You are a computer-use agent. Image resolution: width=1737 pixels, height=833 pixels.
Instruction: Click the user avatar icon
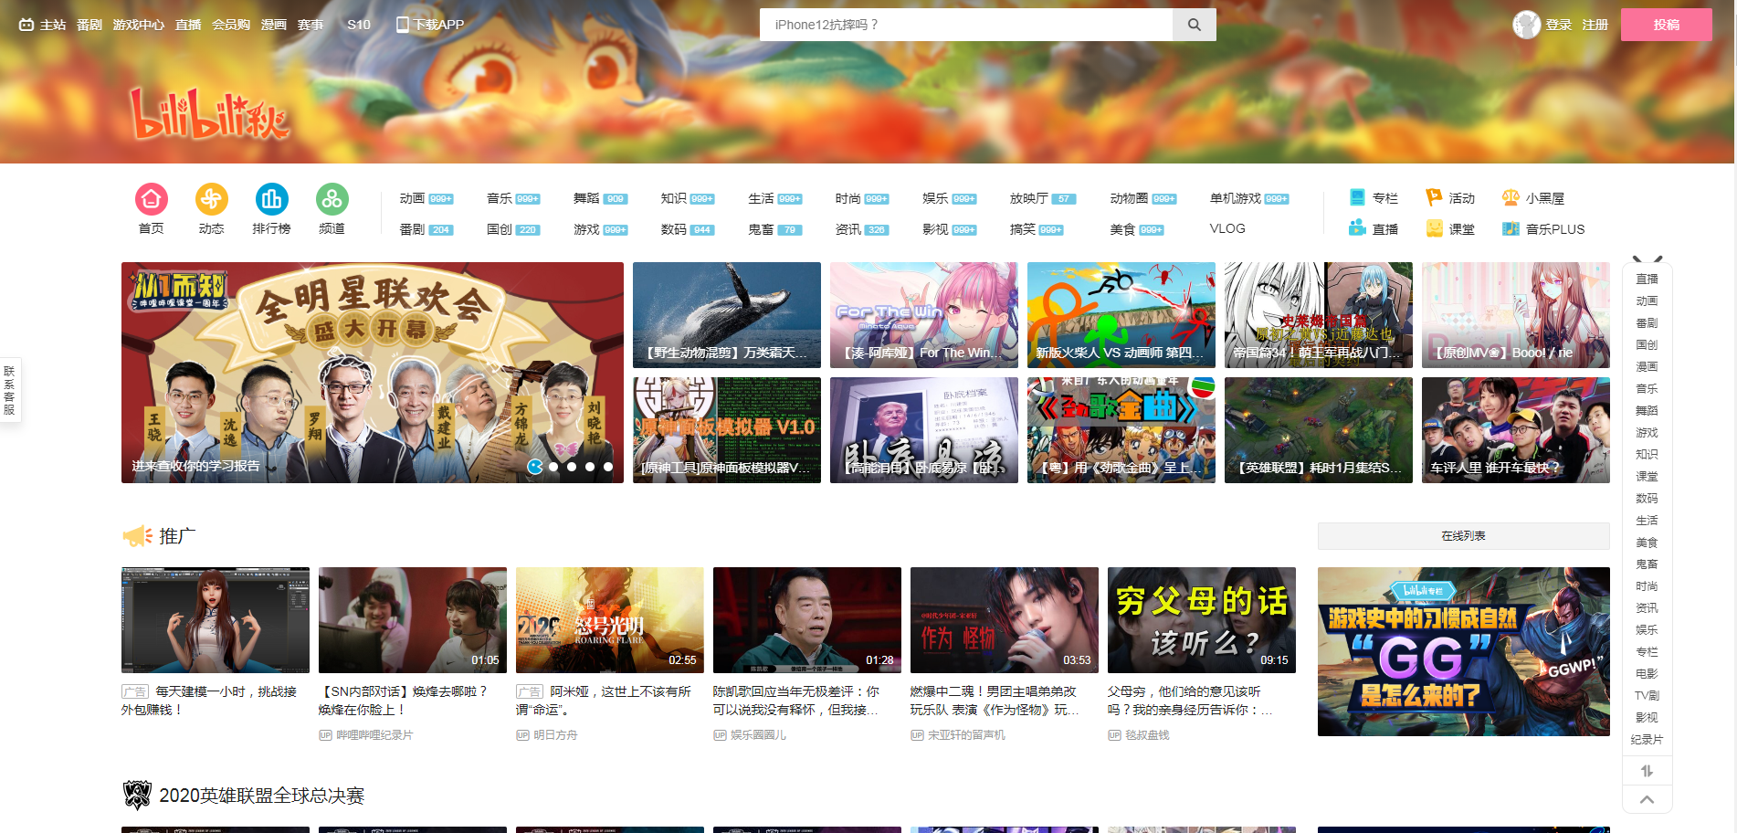pyautogui.click(x=1526, y=25)
